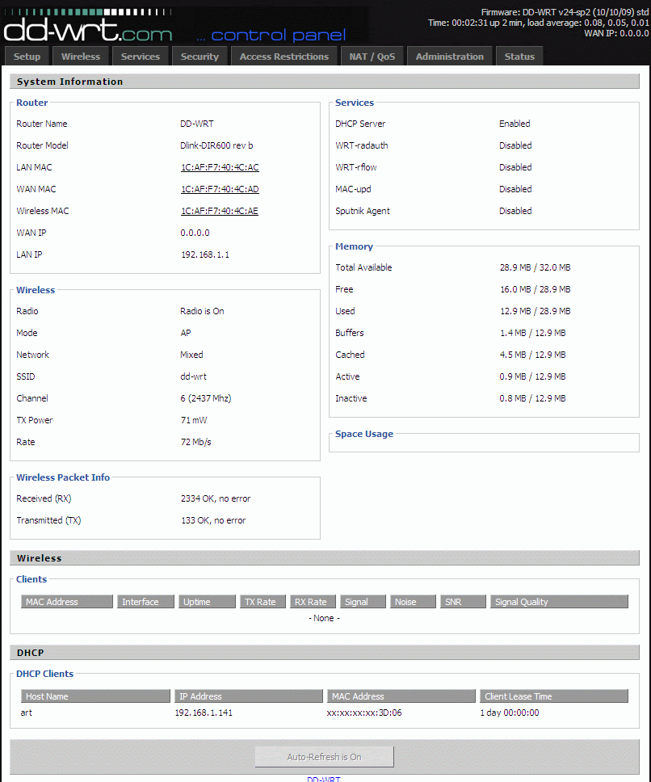The image size is (651, 782).
Task: Select the lease time 1 day 00:00:00
Action: pyautogui.click(x=510, y=713)
